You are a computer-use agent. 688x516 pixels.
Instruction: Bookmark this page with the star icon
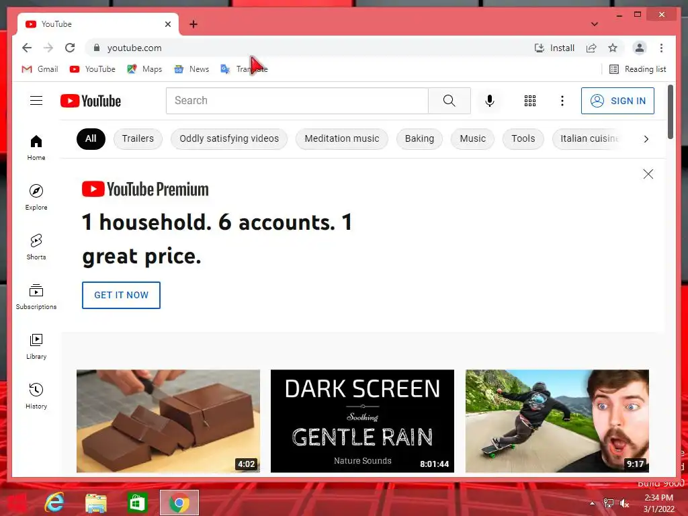point(613,48)
